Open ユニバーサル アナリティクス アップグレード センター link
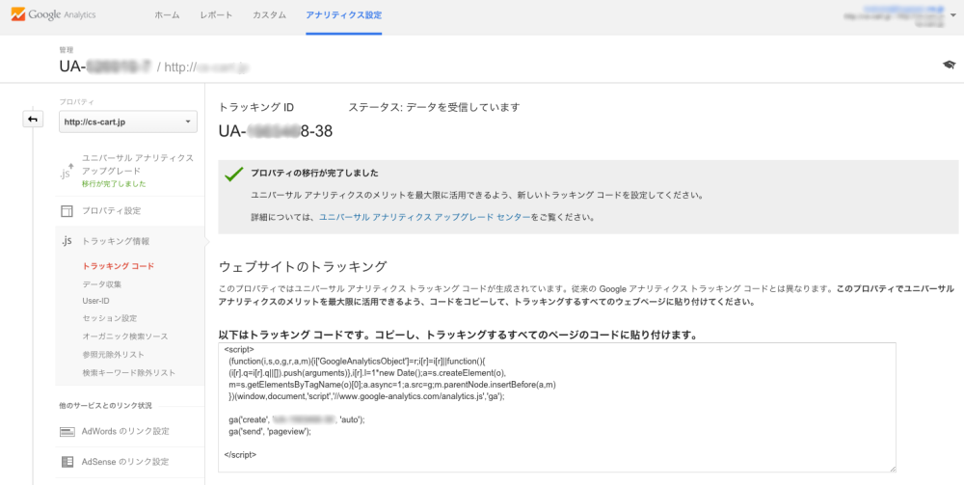Screen dimensions: 964x485 pyautogui.click(x=425, y=218)
